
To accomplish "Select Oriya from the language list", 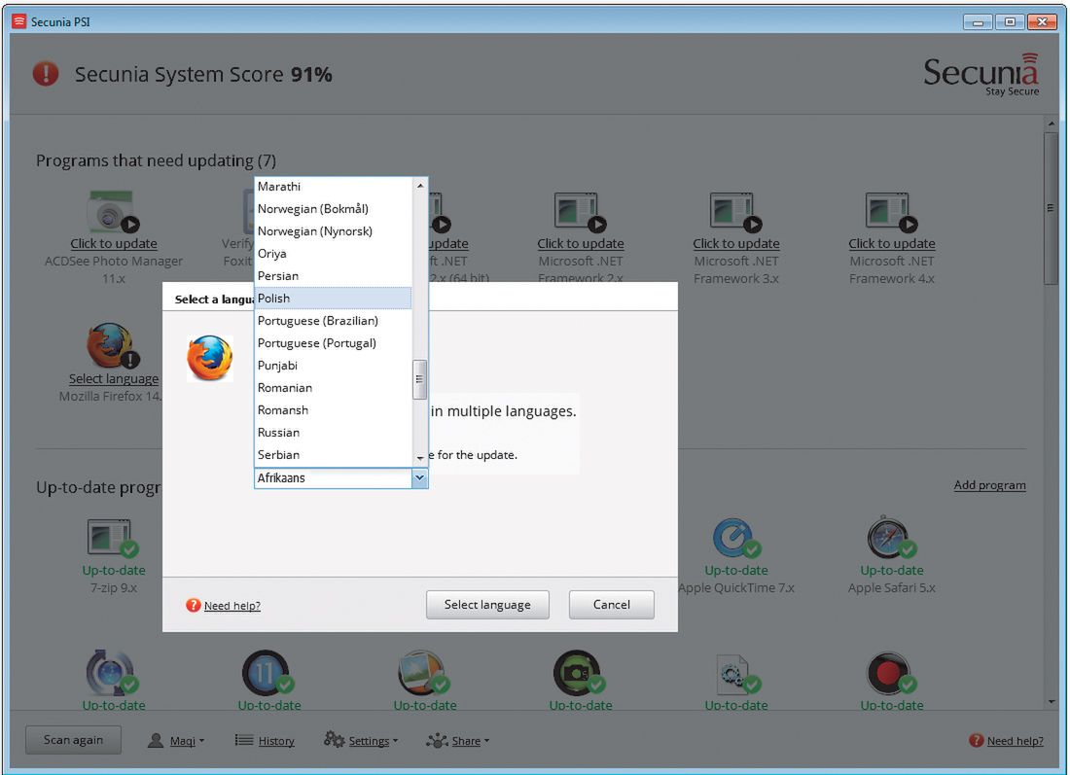I will coord(333,254).
